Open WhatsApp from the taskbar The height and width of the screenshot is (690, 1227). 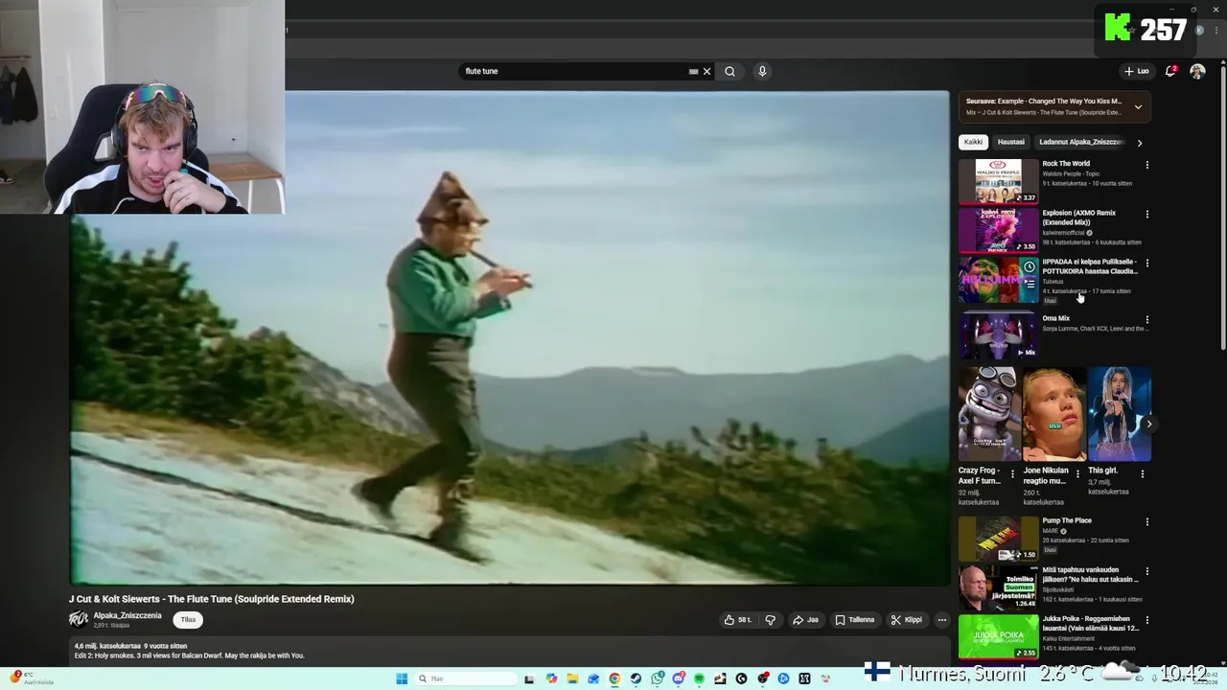click(657, 678)
